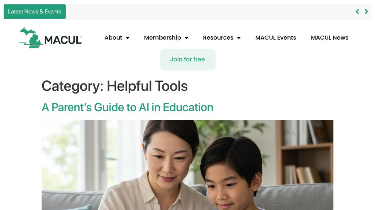The height and width of the screenshot is (210, 375).
Task: Click the Category: Helpful Tools heading
Action: click(115, 86)
